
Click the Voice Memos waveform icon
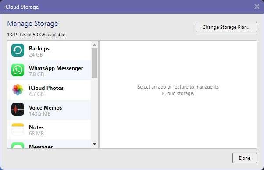[x=18, y=109]
